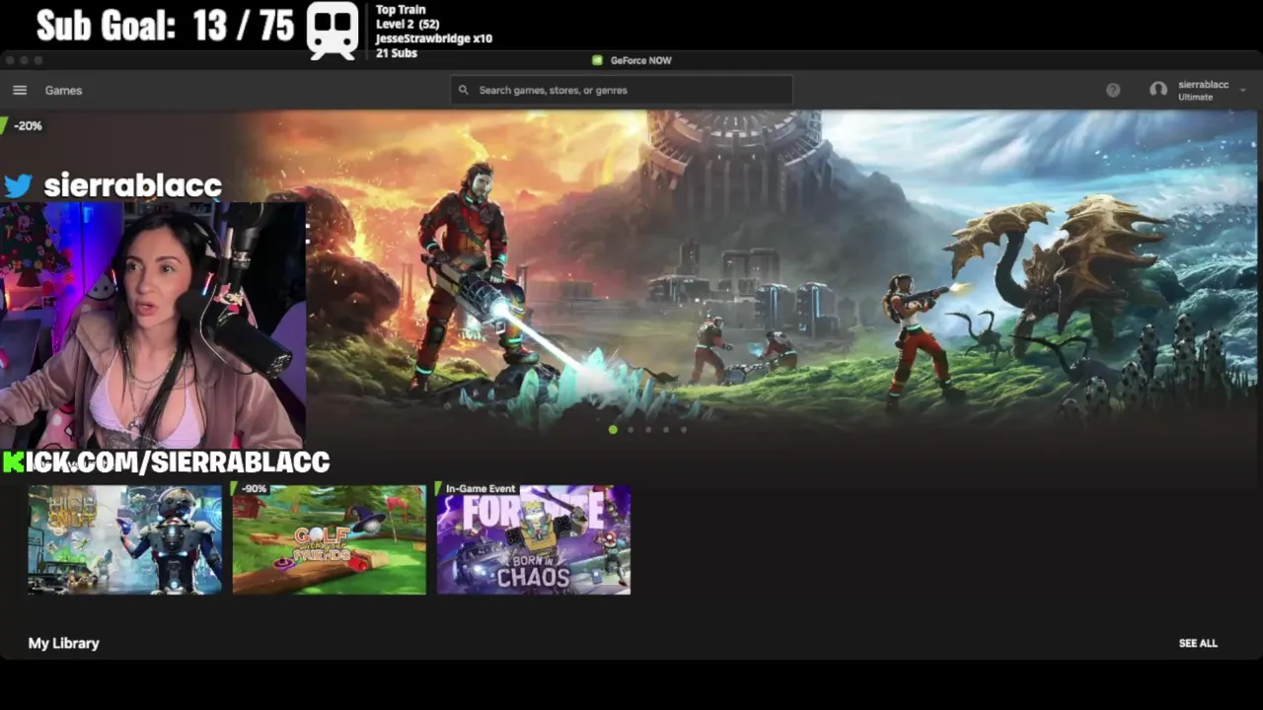Open the help question mark icon
The height and width of the screenshot is (710, 1263).
tap(1113, 90)
